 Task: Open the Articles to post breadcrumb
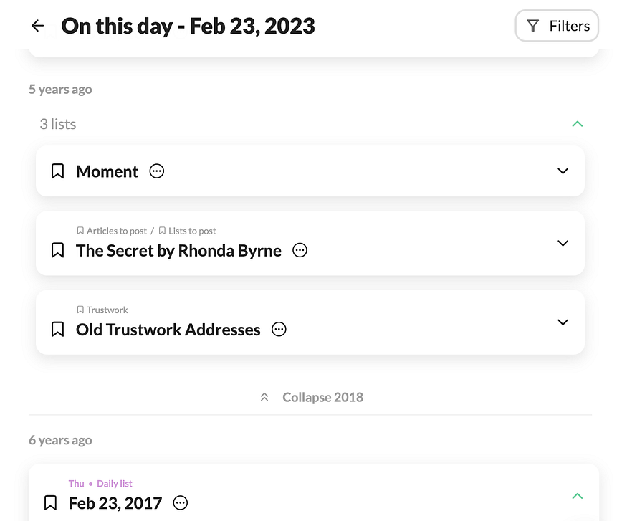116,231
